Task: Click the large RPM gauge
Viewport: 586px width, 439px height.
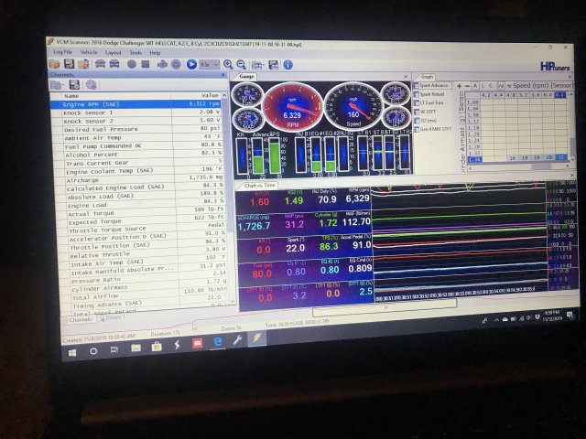Action: coord(292,107)
